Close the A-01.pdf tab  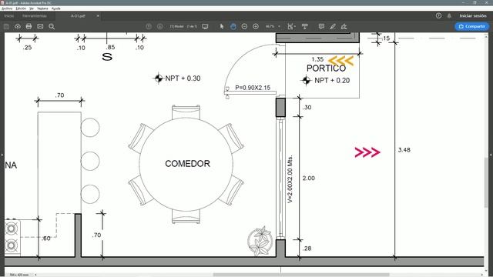[x=98, y=15]
